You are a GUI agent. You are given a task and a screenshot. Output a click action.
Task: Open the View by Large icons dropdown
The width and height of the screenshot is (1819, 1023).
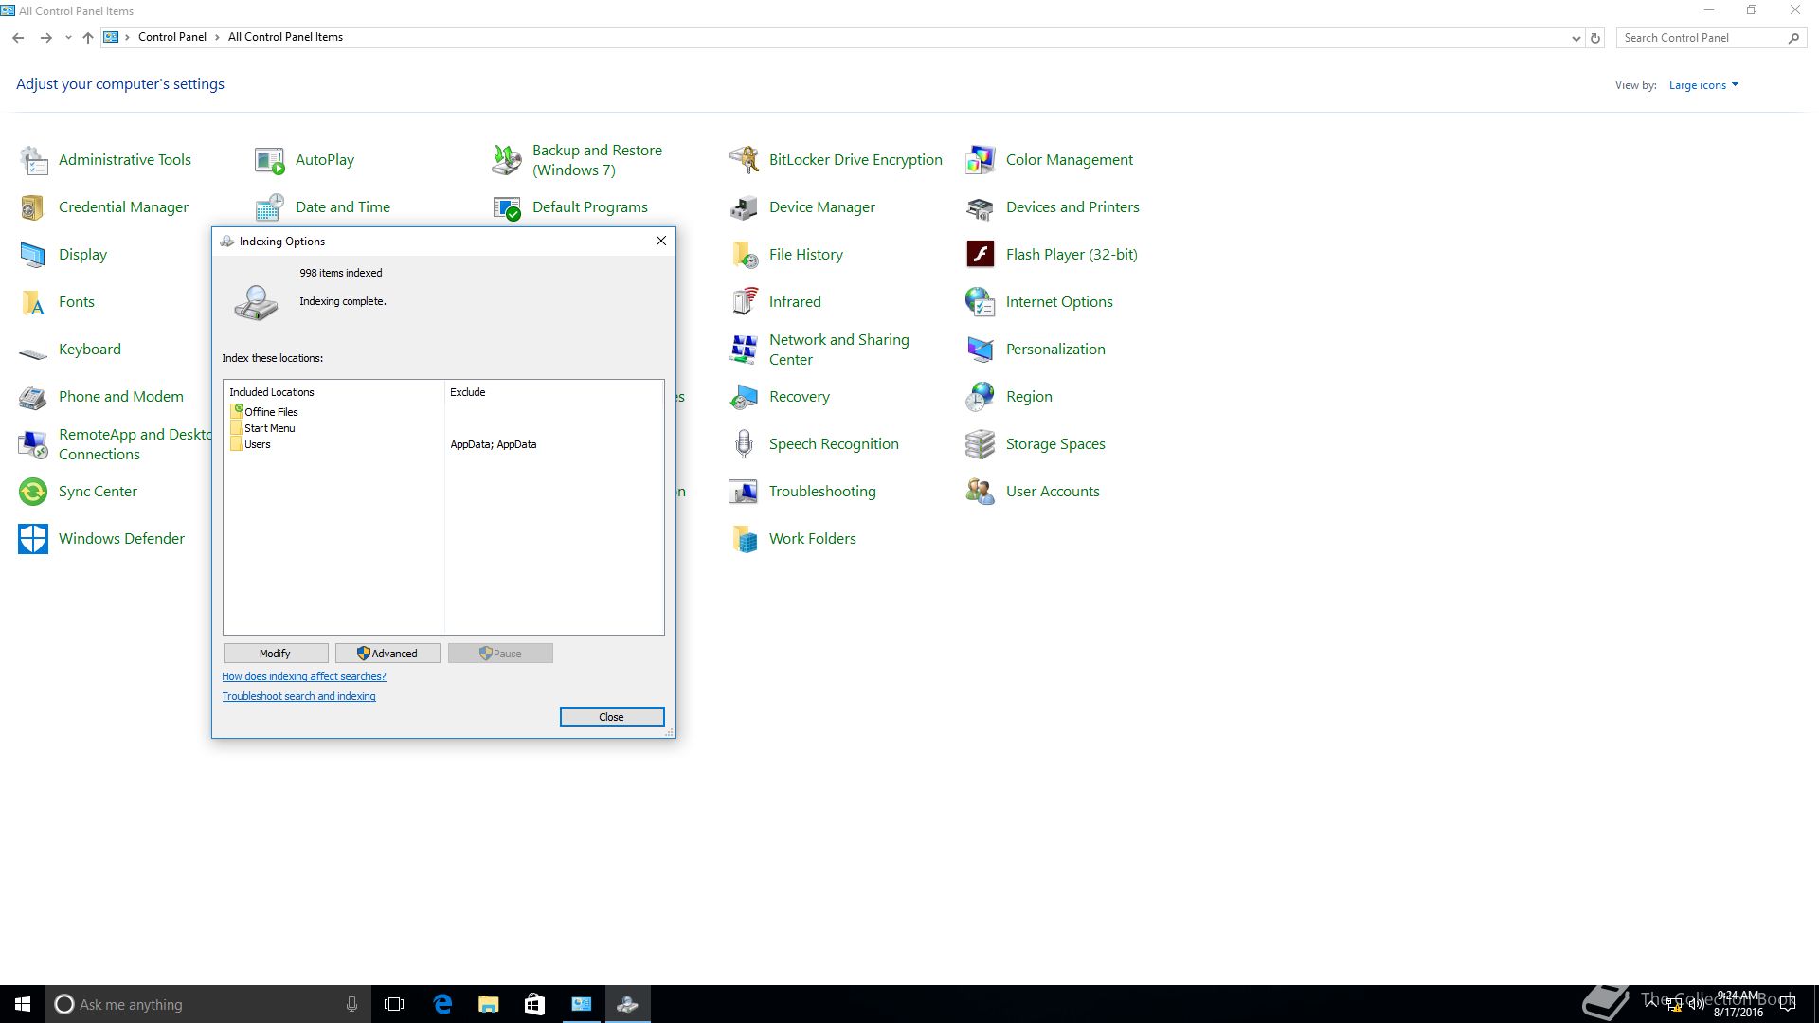(1703, 85)
